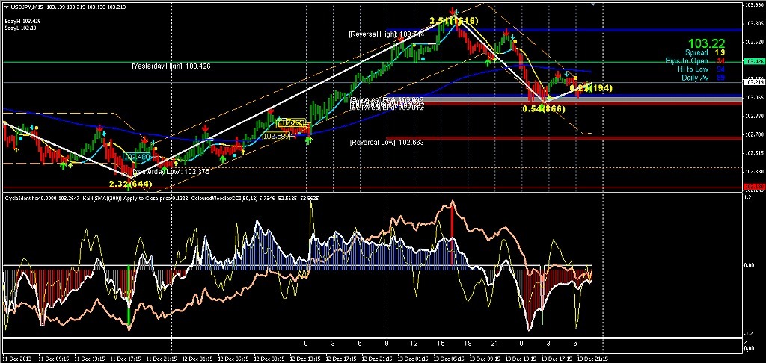Click the [Reversal Low]: 102.663 label
Image resolution: width=766 pixels, height=363 pixels.
coord(387,143)
